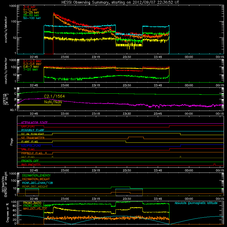This screenshot has width=227, height=227.
Task: Select the SC_IN_SUNLIGHT flag label
Action: (33, 134)
